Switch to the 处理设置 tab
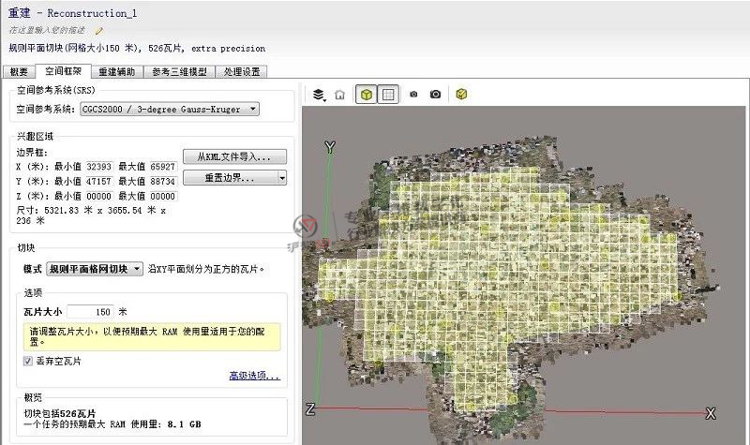Viewport: 750px width, 445px height. point(242,72)
